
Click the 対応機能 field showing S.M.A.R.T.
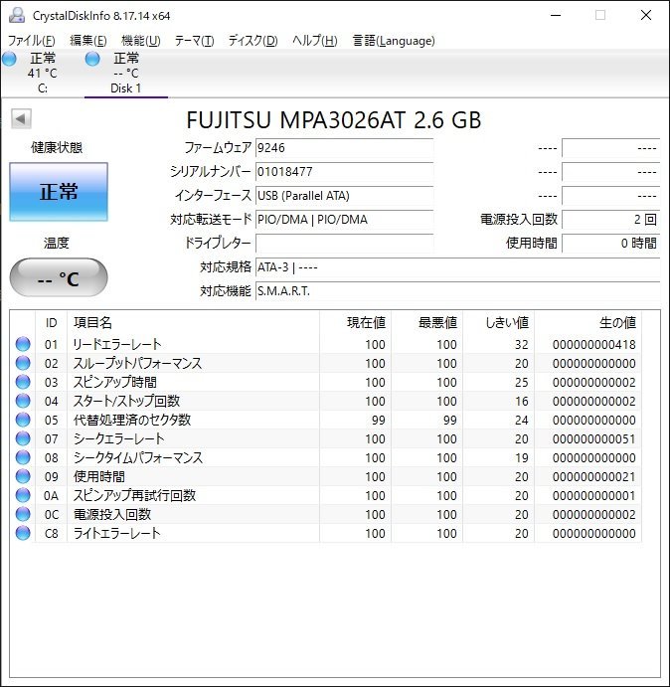point(457,291)
